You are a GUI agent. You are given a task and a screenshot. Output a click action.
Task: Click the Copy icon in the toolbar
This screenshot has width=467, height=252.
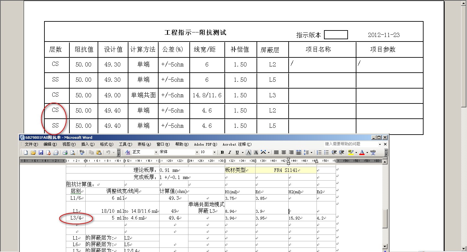[x=91, y=152]
